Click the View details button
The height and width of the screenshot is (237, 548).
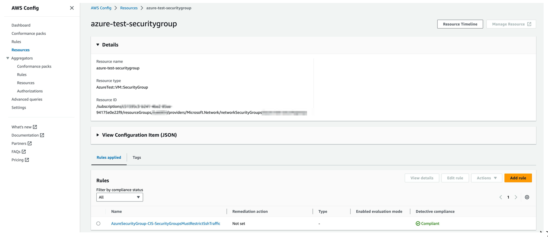[x=422, y=178]
